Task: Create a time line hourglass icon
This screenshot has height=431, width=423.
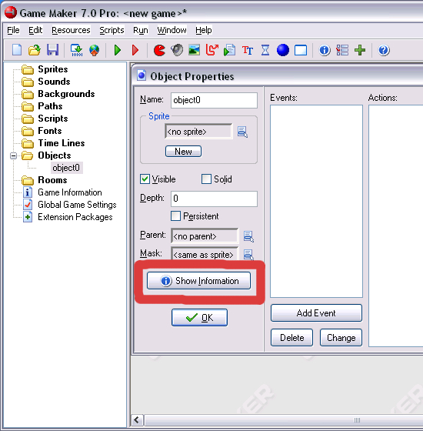Action: (x=265, y=50)
